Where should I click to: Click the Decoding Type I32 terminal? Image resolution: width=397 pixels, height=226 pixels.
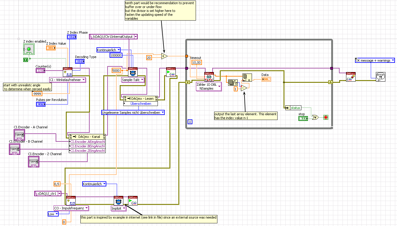(80, 61)
